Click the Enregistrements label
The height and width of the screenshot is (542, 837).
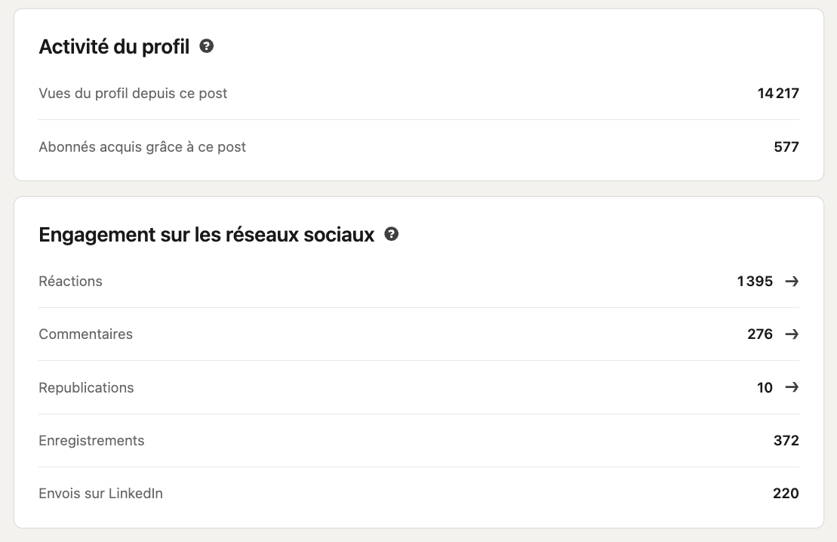[91, 441]
